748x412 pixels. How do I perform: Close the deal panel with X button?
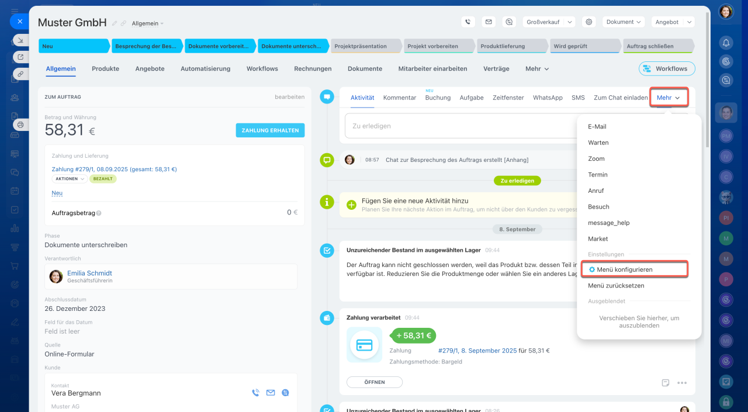[x=19, y=21]
